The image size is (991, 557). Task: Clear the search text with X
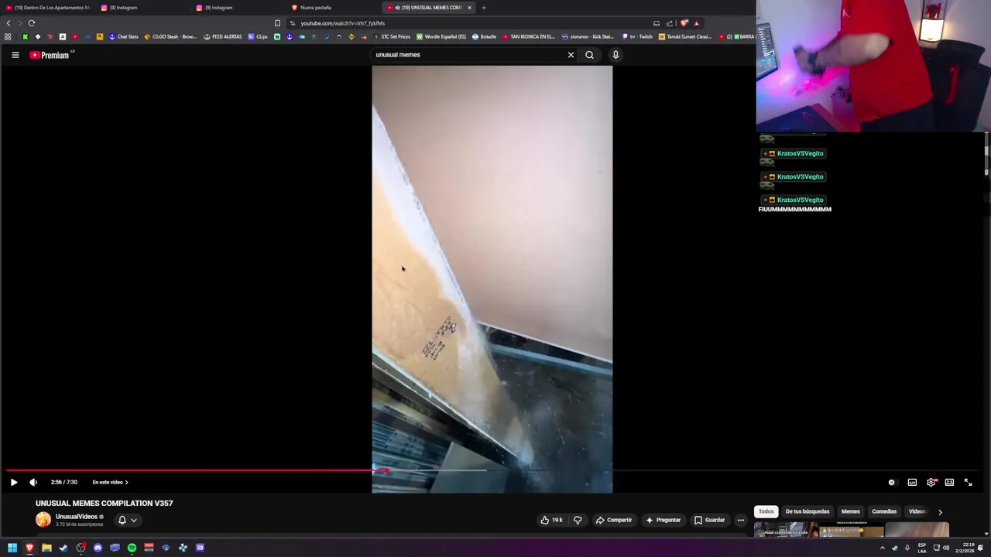click(x=571, y=55)
